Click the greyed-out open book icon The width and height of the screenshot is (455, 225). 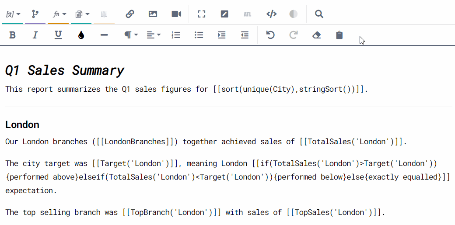104,14
